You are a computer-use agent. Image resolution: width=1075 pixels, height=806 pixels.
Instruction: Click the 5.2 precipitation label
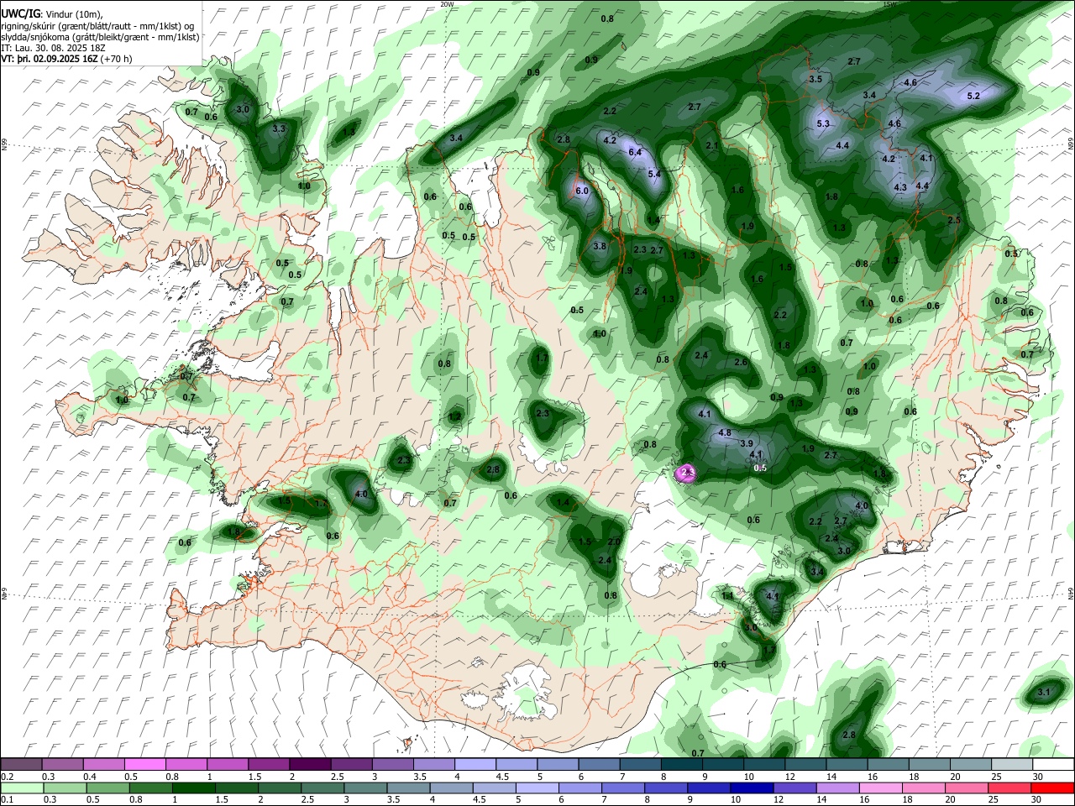tap(973, 96)
